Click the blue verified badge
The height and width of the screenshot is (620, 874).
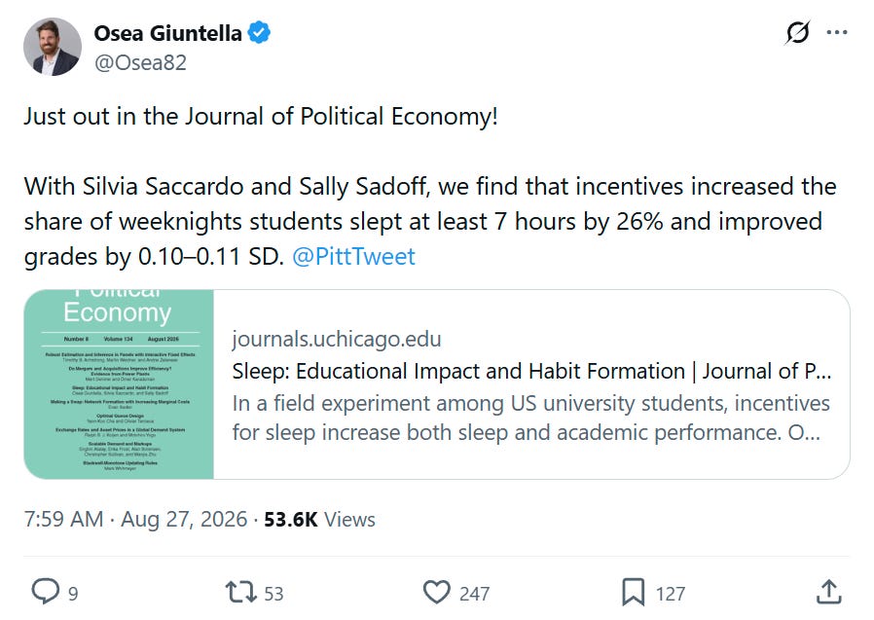[259, 33]
